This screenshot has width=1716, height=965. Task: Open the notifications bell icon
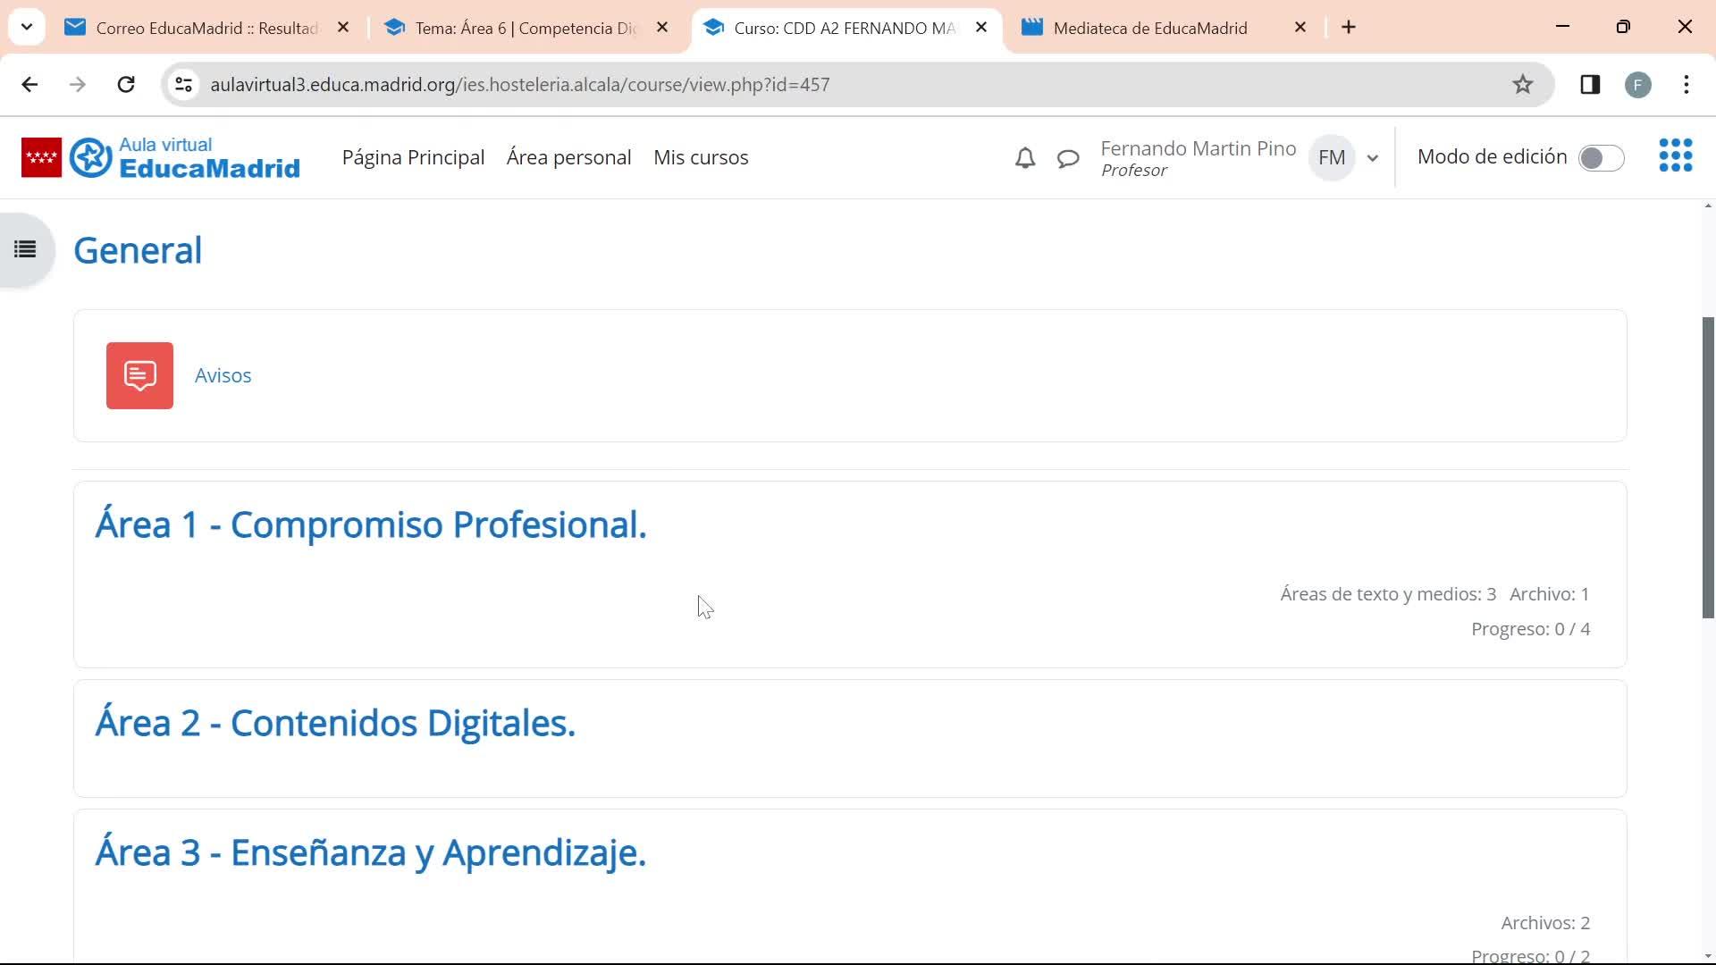(1025, 158)
